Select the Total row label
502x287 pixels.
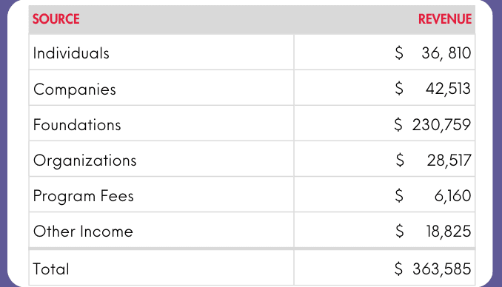51,269
